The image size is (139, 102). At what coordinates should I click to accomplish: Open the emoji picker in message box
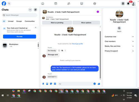(95, 84)
